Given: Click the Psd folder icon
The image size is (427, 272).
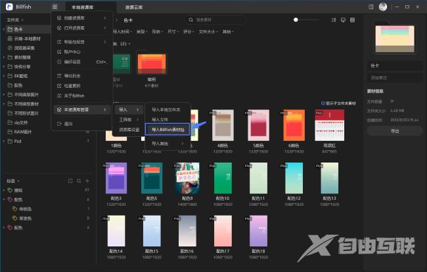Looking at the screenshot, I should [x=10, y=141].
